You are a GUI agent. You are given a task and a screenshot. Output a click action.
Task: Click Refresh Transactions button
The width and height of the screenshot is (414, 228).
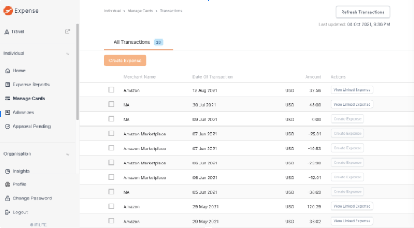(363, 12)
